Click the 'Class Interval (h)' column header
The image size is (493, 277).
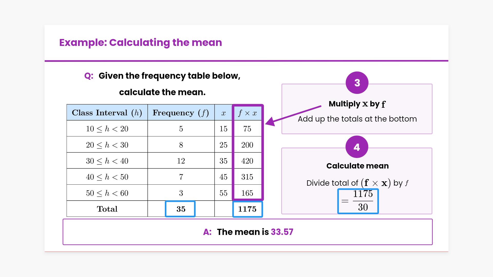107,113
